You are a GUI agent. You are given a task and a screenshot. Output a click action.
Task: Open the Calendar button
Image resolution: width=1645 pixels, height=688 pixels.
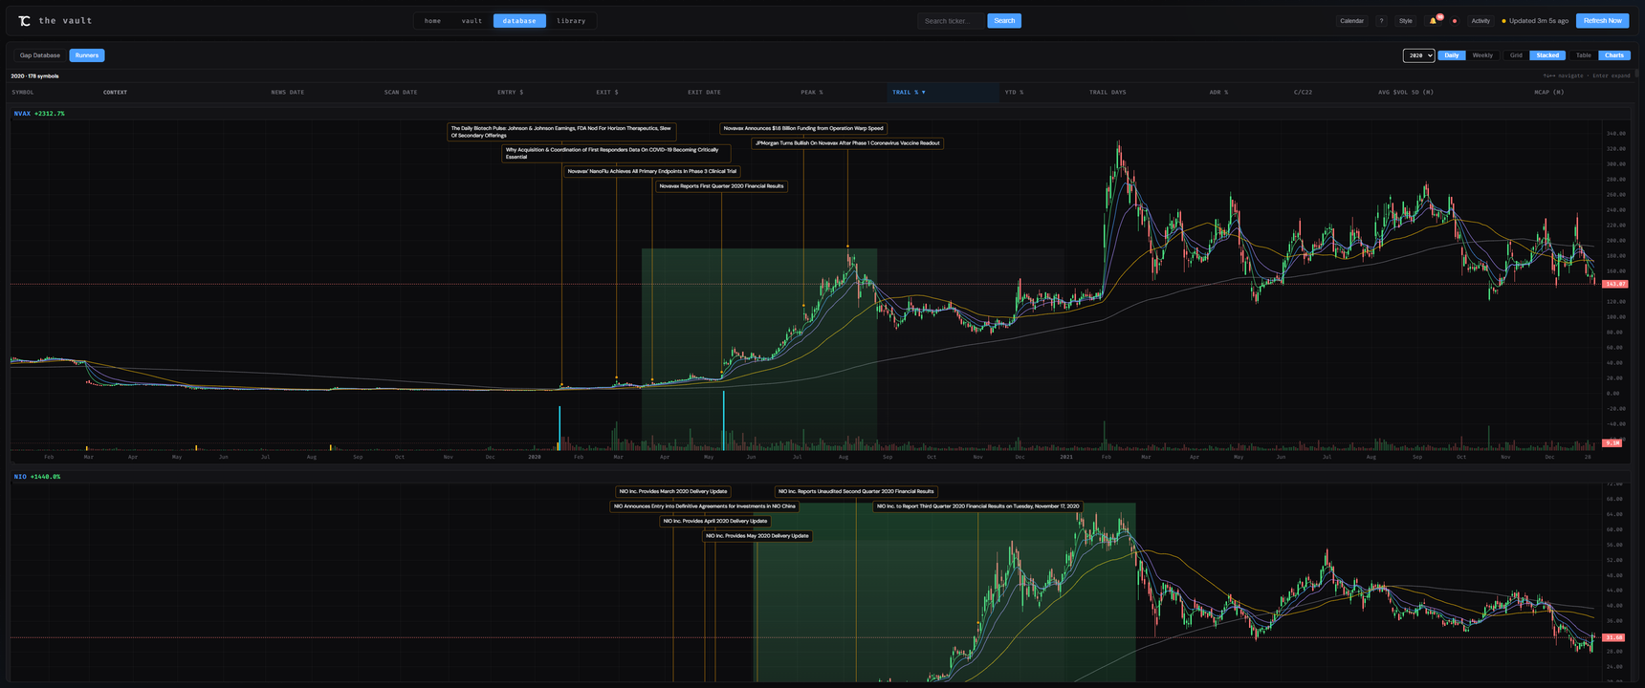click(x=1352, y=21)
